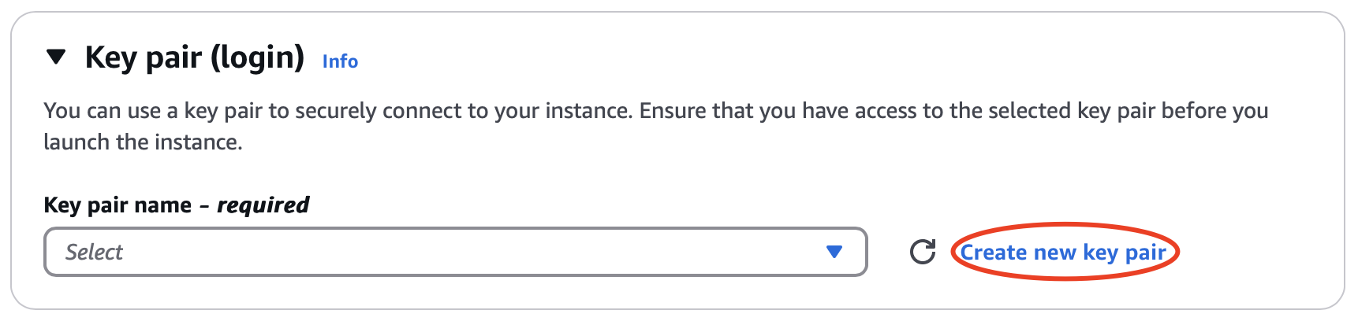The height and width of the screenshot is (321, 1358).
Task: Click the 'Key pair name - required' label
Action: pos(177,205)
